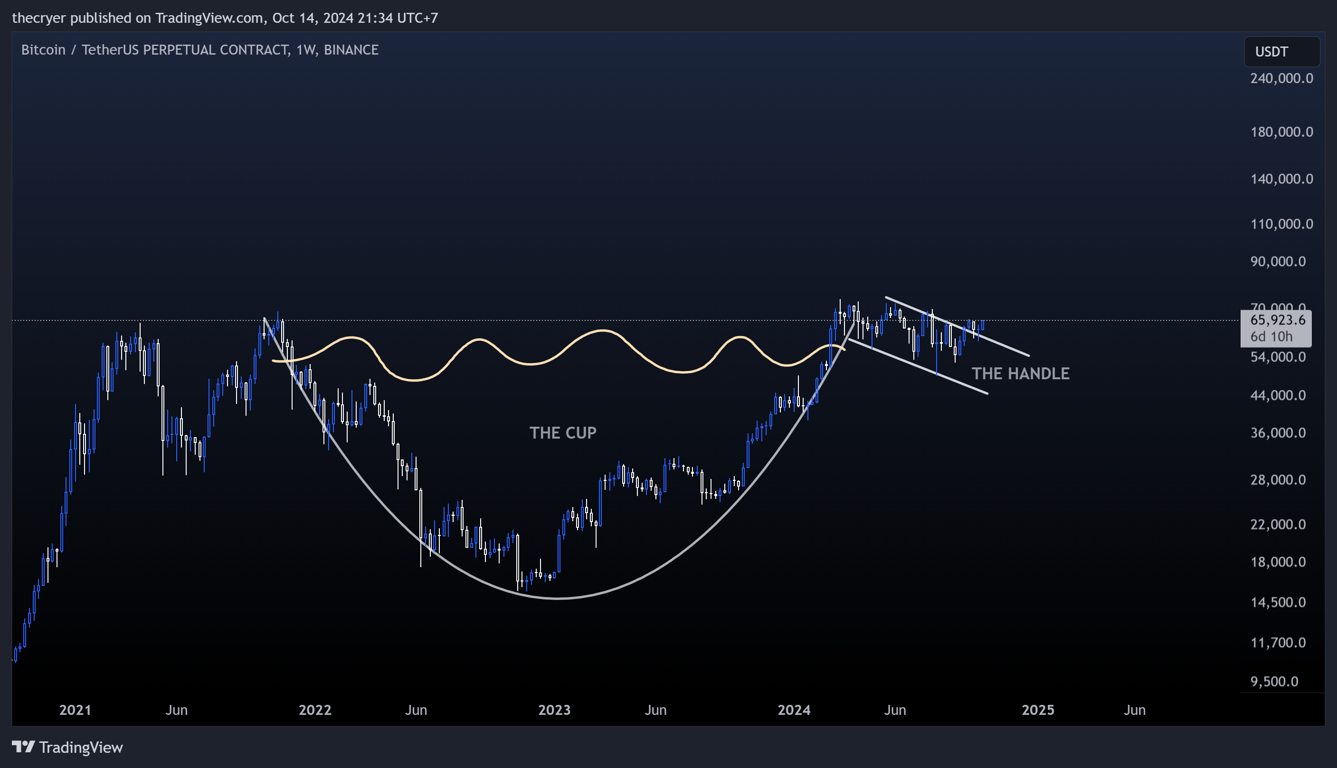This screenshot has width=1337, height=768.
Task: Open the USDT currency selector
Action: click(1281, 52)
